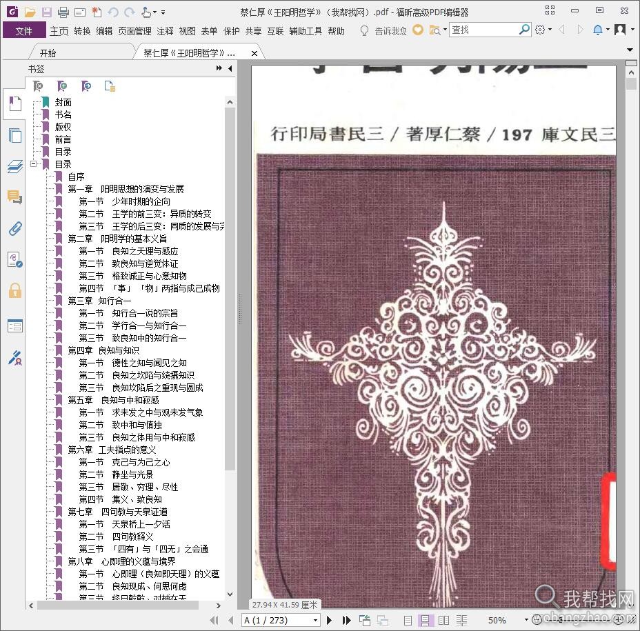
Task: Open the Attachments paperclip sidebar icon
Action: pyautogui.click(x=14, y=228)
